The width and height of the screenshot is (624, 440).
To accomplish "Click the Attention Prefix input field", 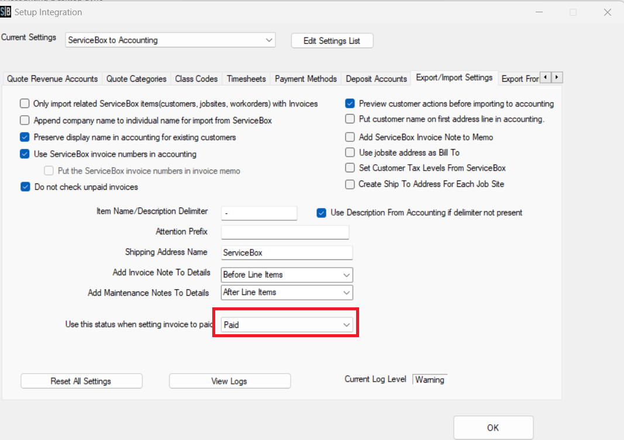I will coord(285,232).
